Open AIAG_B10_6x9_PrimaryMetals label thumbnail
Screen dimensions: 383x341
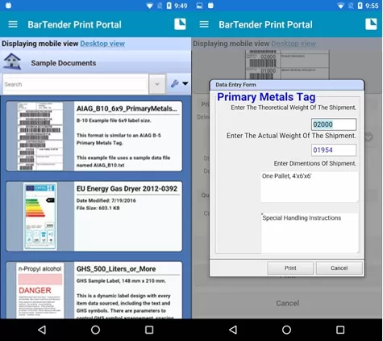(40, 136)
